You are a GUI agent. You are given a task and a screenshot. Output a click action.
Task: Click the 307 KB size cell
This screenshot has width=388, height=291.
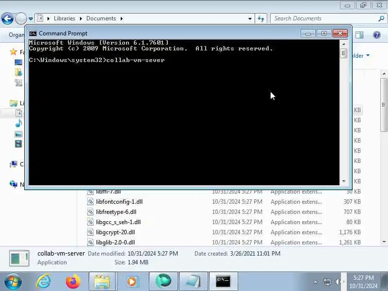[352, 202]
